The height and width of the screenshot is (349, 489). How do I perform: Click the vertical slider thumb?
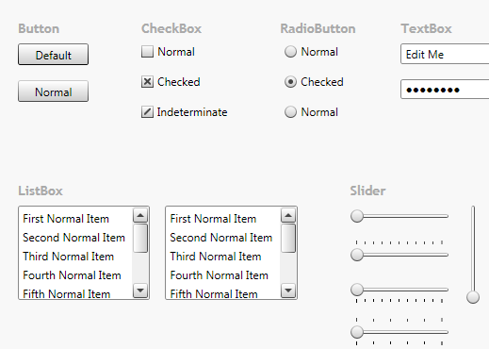[x=473, y=297]
